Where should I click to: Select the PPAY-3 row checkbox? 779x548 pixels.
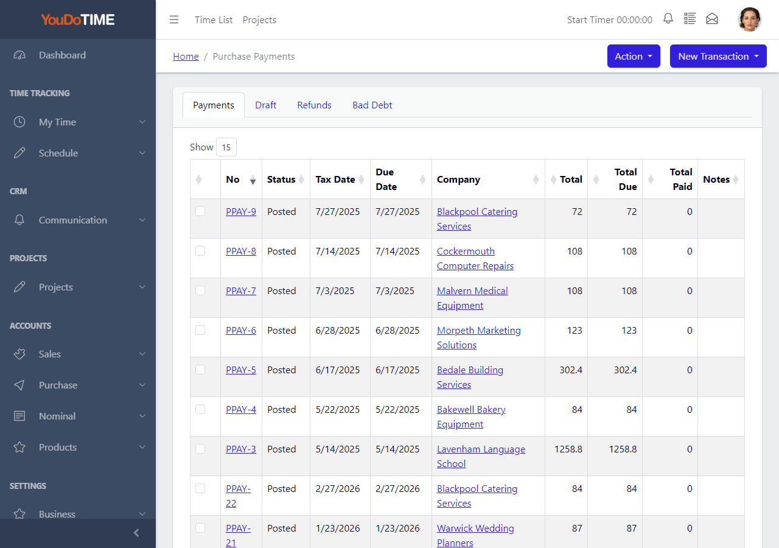200,449
